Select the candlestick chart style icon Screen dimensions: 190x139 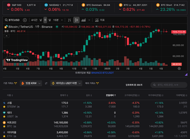pyautogui.click(x=77, y=20)
